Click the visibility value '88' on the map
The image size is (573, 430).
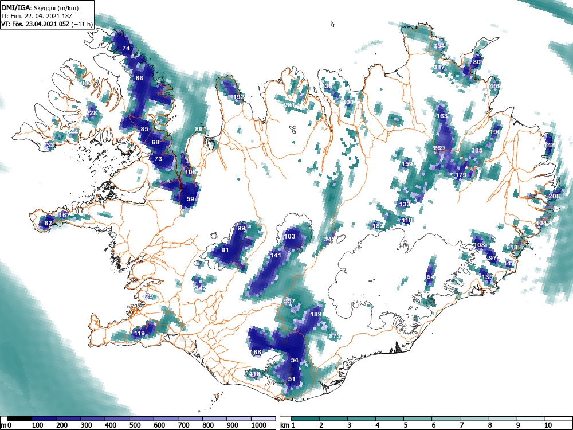[x=257, y=352]
